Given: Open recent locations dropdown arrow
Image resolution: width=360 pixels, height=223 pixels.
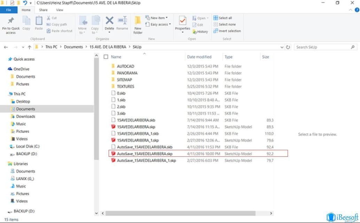Looking at the screenshot, I should [23, 47].
